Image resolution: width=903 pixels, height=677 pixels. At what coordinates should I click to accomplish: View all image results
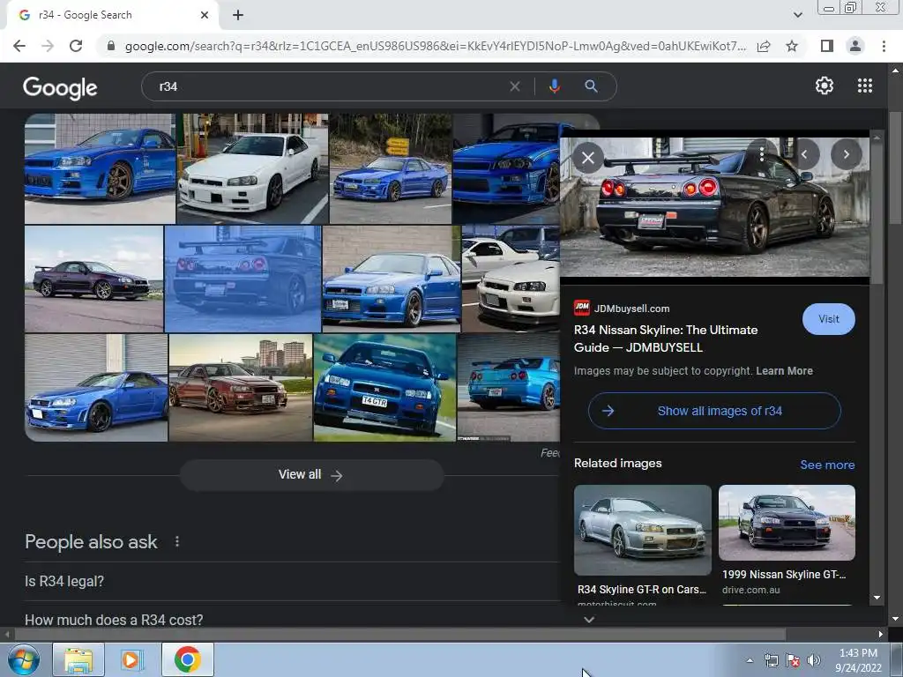pos(311,474)
